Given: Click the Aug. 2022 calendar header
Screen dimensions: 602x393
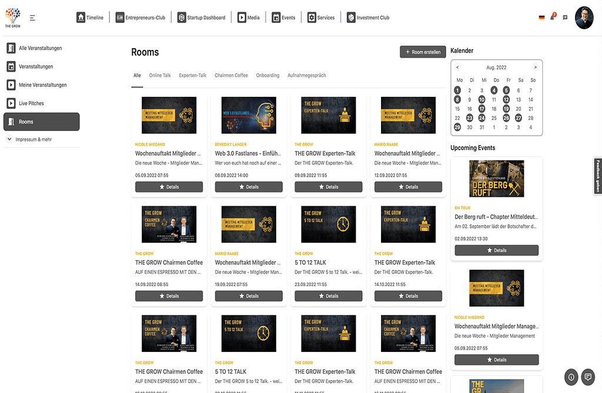Looking at the screenshot, I should pyautogui.click(x=496, y=67).
